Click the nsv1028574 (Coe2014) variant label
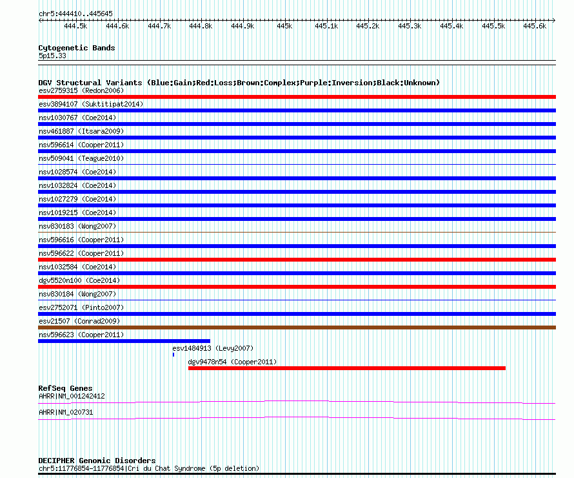574x478 pixels. [77, 172]
